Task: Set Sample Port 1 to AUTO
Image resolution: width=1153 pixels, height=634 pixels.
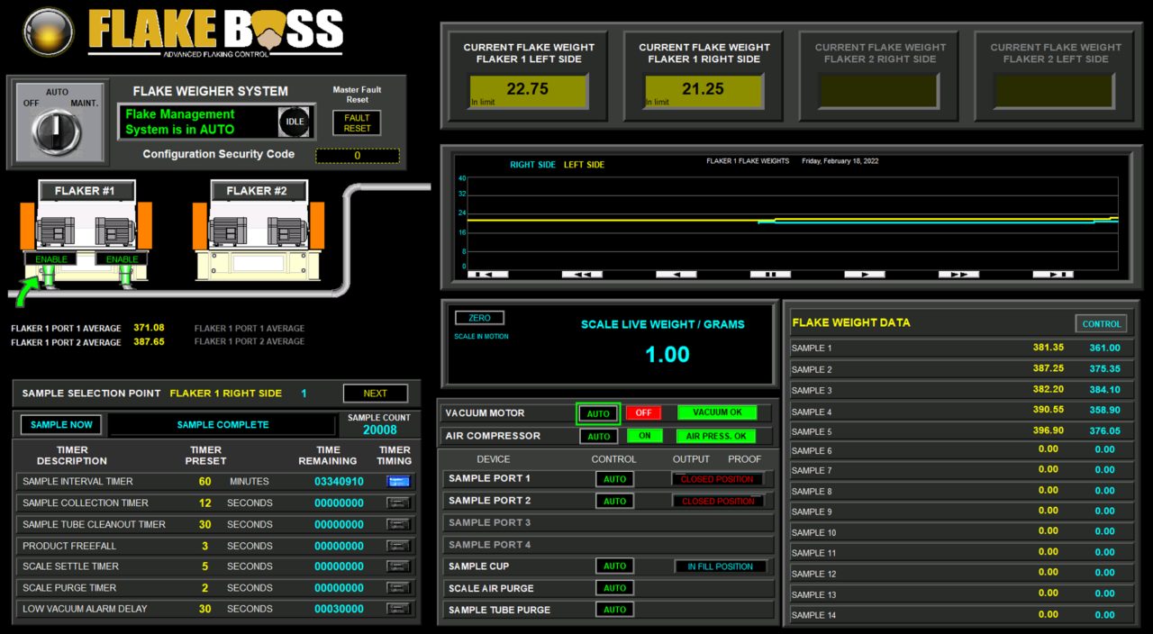Action: tap(614, 479)
